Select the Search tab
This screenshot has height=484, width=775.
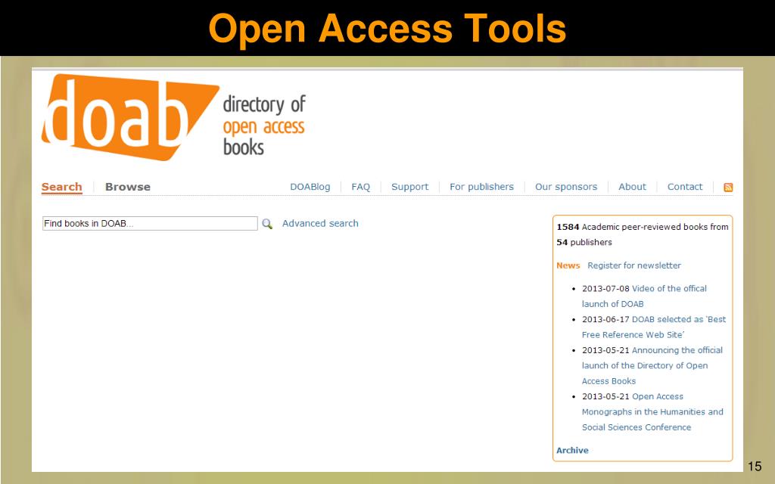(62, 188)
